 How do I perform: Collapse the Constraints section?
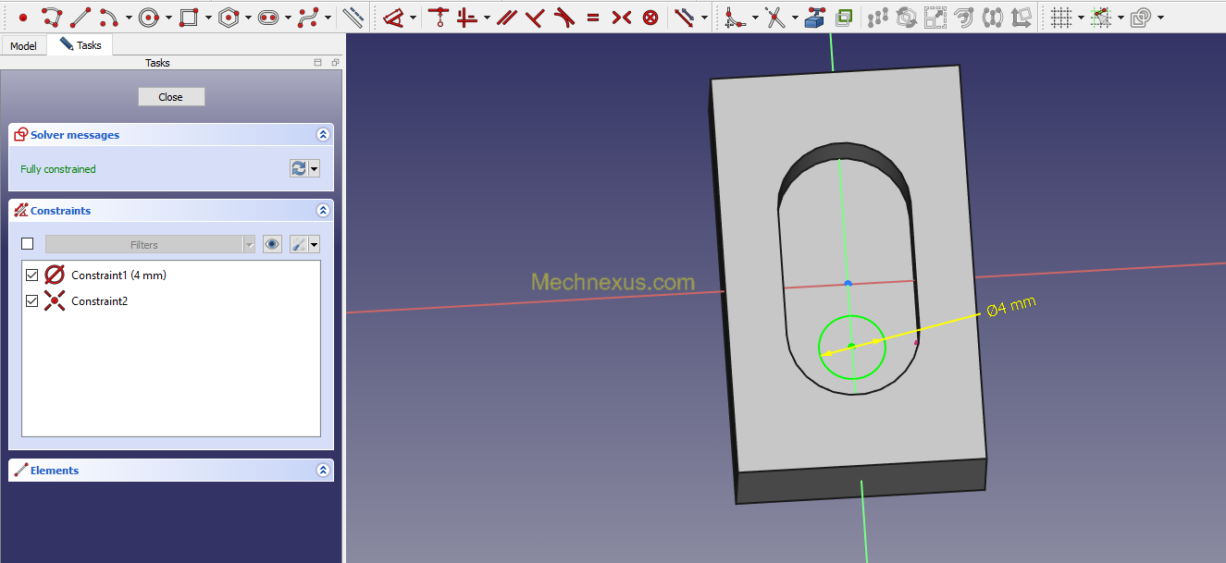click(323, 211)
